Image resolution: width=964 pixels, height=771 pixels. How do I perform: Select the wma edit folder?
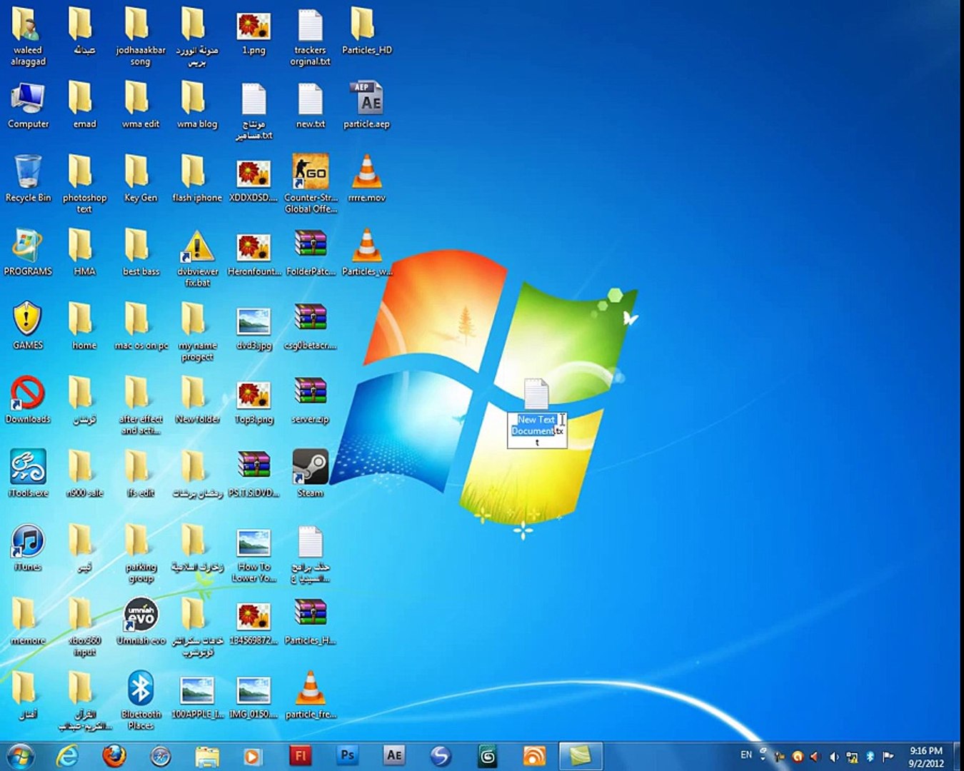click(x=141, y=105)
